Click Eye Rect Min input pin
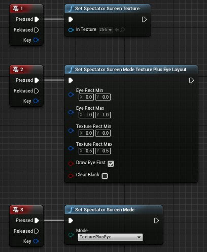This screenshot has height=252, width=207. (x=71, y=94)
